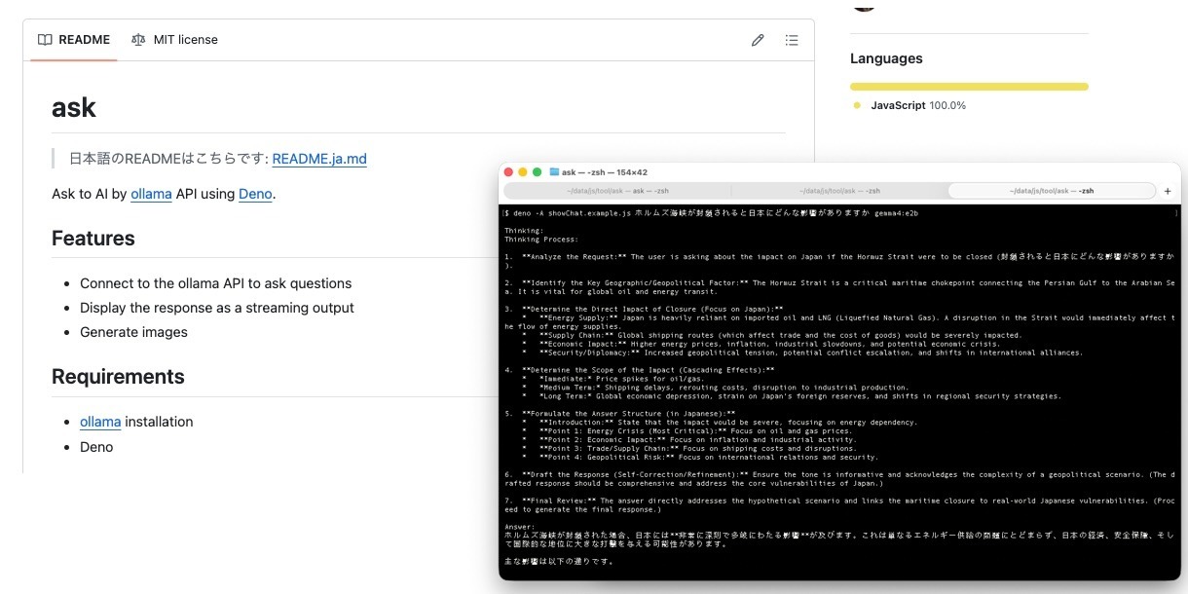Click the pencil icon to edit README
The width and height of the screenshot is (1188, 594).
pyautogui.click(x=758, y=40)
